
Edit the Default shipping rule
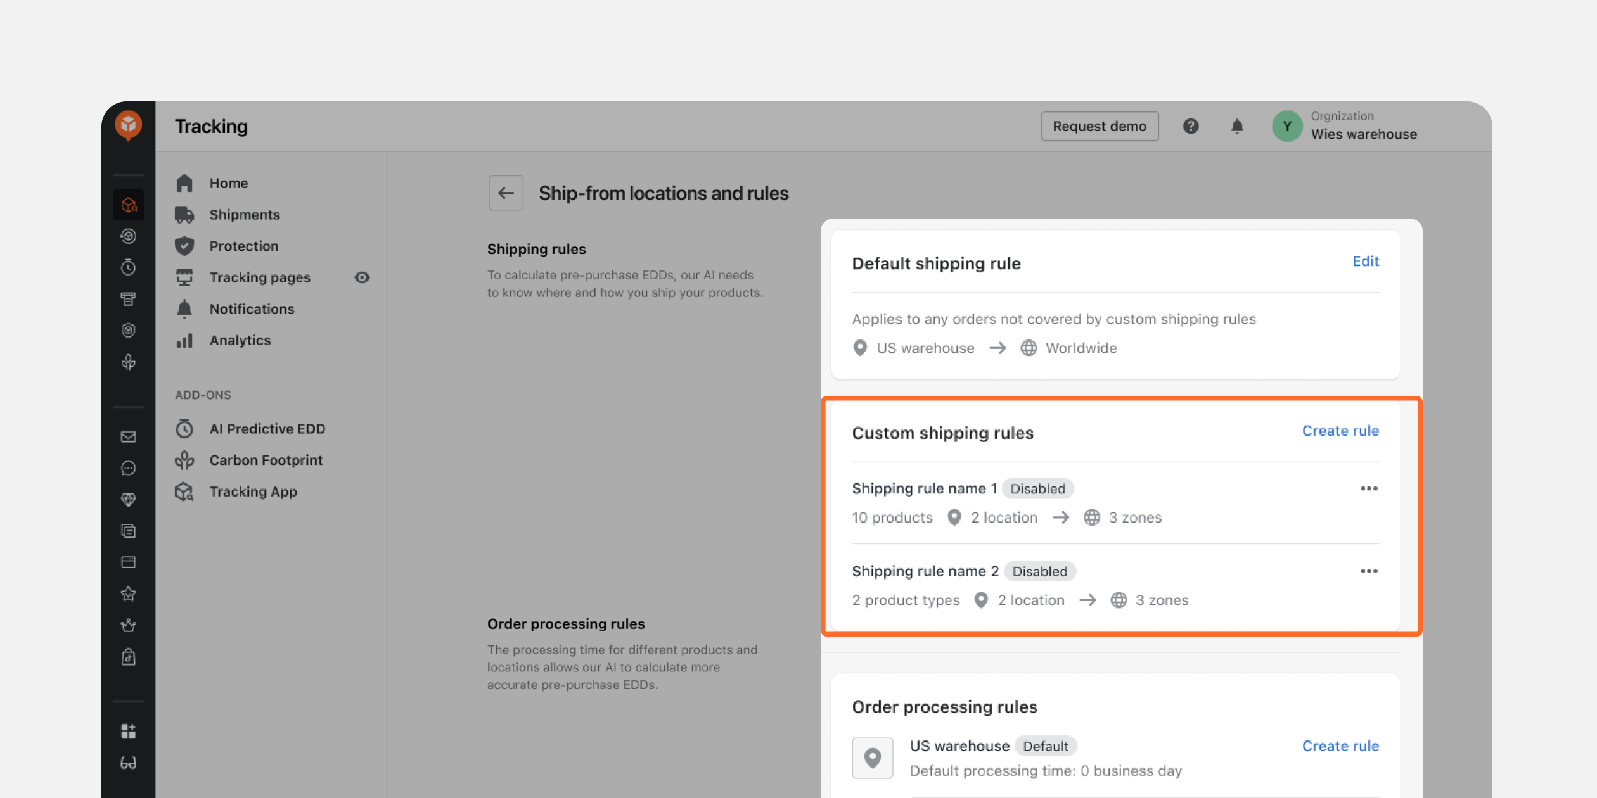pos(1366,261)
